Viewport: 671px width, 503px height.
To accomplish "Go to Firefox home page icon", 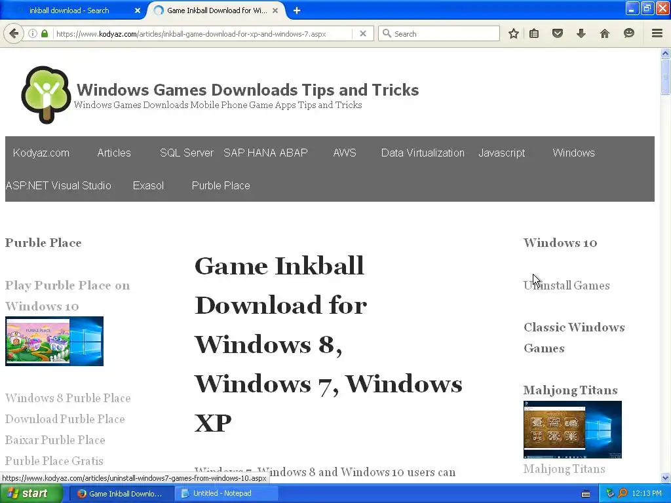I will [x=604, y=33].
